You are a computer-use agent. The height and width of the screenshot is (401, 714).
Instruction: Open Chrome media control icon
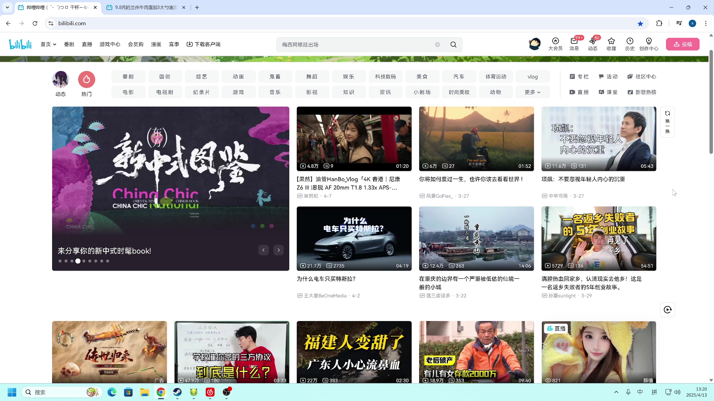click(679, 23)
